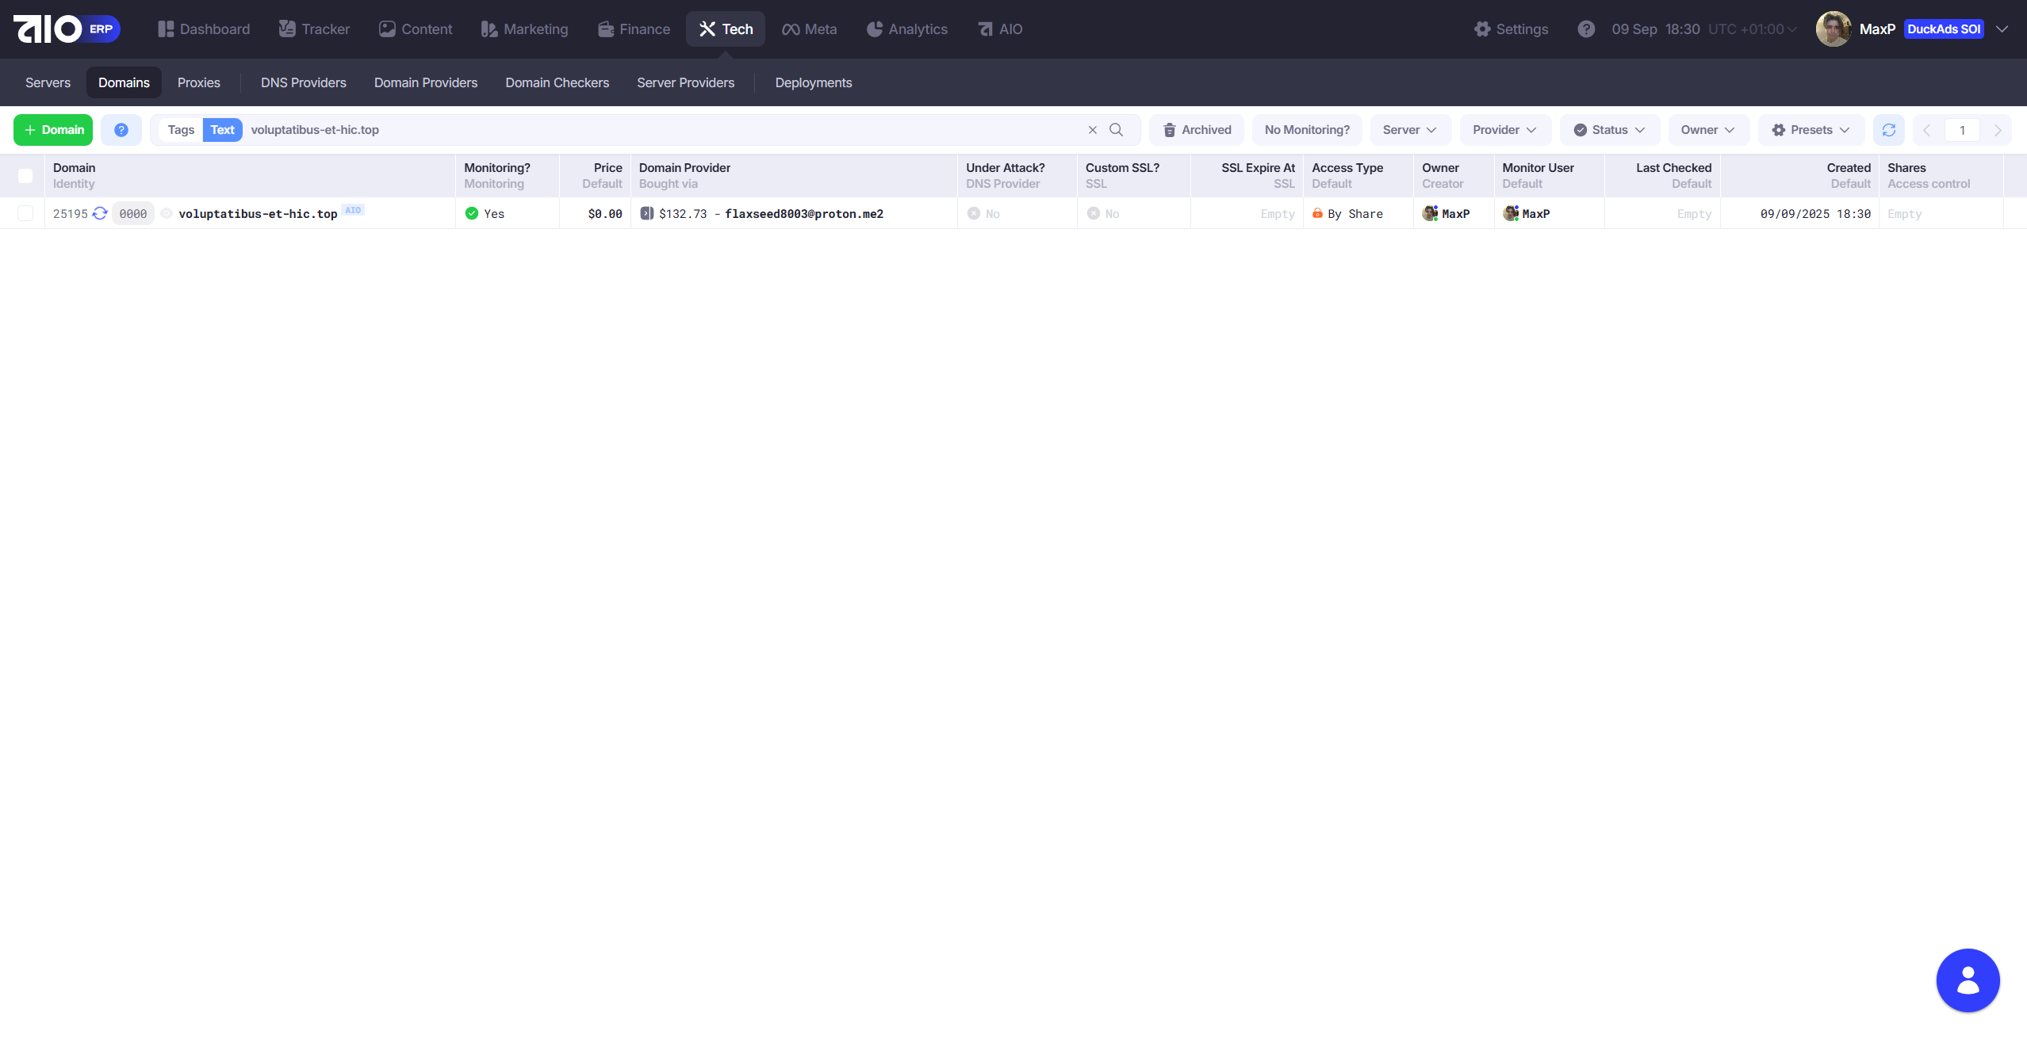Click the small status circle before domain name
Viewport: 2027px width, 1039px height.
point(167,213)
